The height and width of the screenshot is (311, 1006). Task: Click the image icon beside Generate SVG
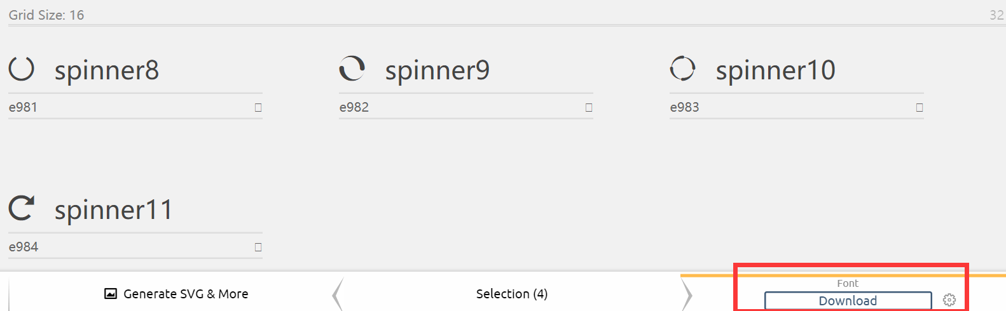pyautogui.click(x=111, y=294)
